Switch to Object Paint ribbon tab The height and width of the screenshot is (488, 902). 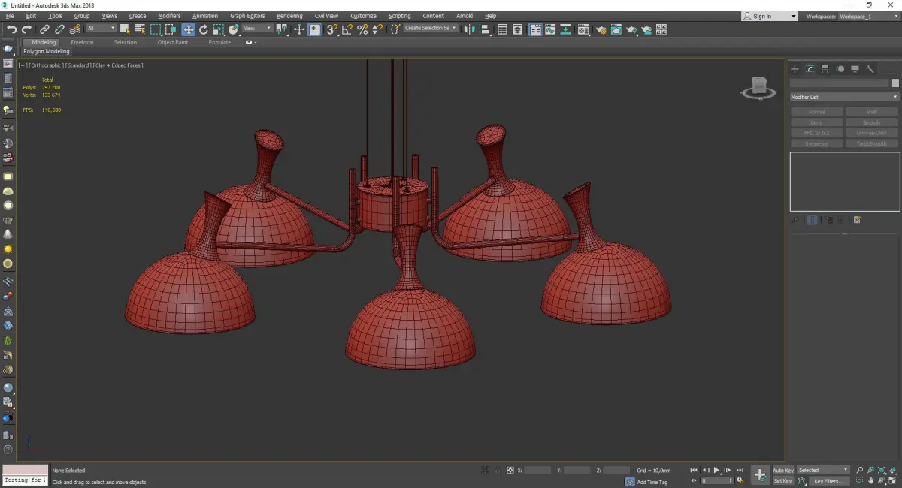(x=173, y=42)
